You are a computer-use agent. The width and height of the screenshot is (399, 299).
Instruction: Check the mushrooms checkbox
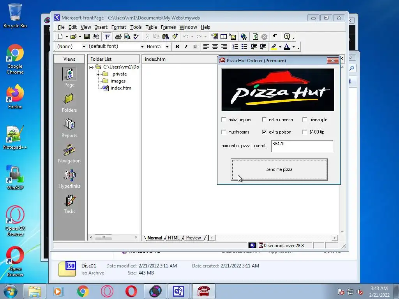pos(224,132)
